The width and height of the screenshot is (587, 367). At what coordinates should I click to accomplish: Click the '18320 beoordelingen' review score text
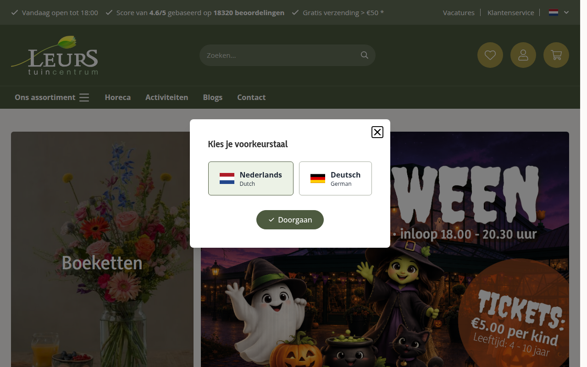249,12
